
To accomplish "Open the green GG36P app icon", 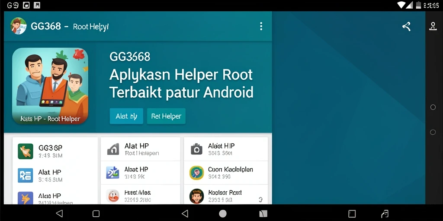I will tap(26, 152).
